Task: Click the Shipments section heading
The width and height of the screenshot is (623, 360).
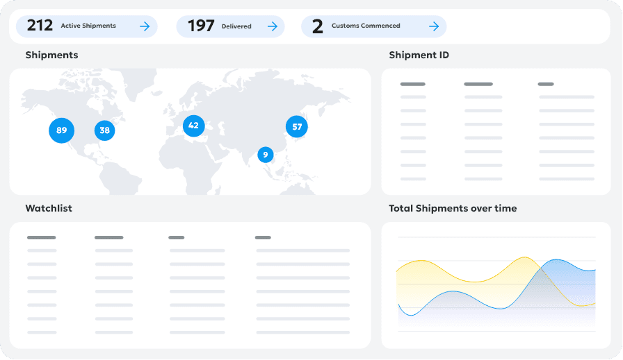Action: coord(51,55)
